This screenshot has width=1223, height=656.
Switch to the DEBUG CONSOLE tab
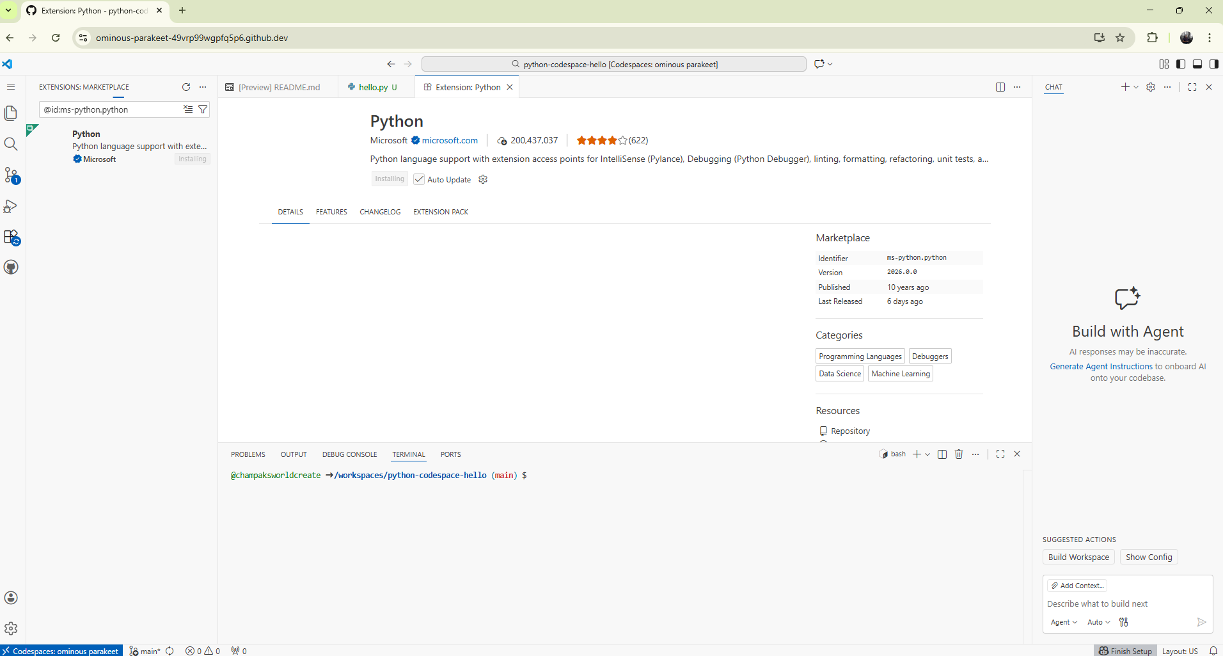point(349,454)
